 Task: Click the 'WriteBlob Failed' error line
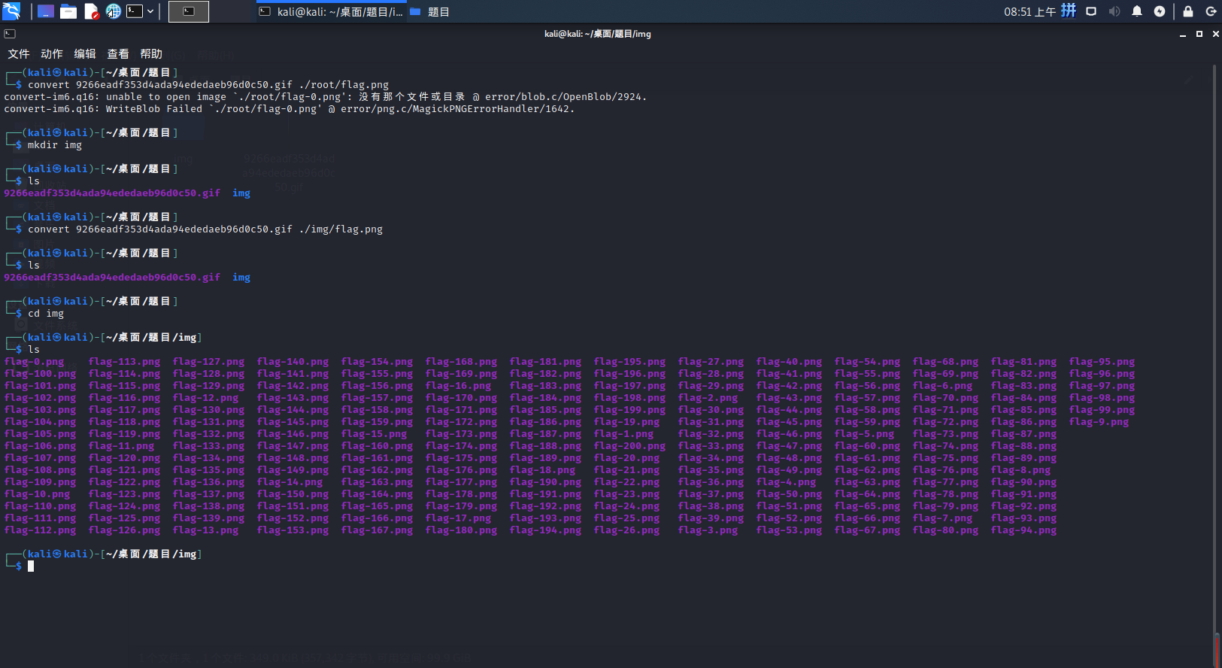pos(290,109)
